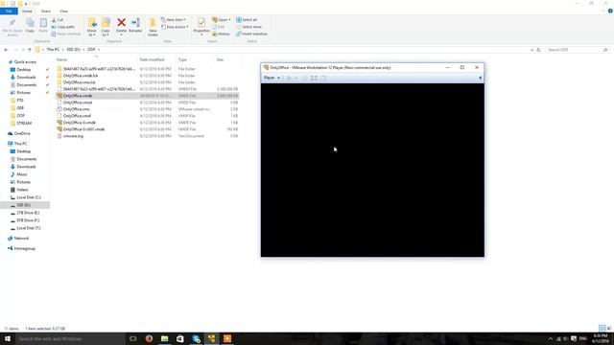
Task: Open the Move to ribbon button
Action: tap(92, 27)
